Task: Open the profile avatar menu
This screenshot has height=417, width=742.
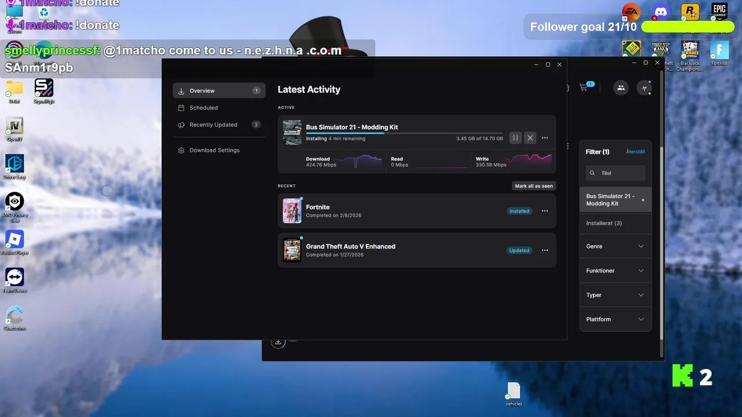Action: (644, 87)
